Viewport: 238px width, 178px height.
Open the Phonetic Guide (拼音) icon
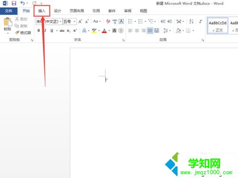(x=115, y=21)
